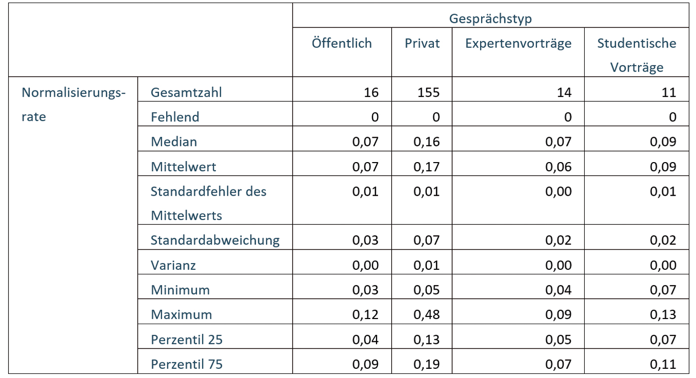Image resolution: width=696 pixels, height=378 pixels.
Task: Click the Gesamtzahl row label
Action: (186, 92)
